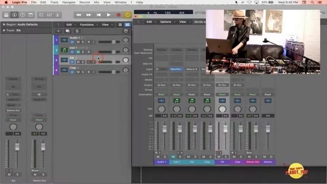
Task: Click the Read automation button on Mixer Audio 1 strip
Action: (x=161, y=95)
